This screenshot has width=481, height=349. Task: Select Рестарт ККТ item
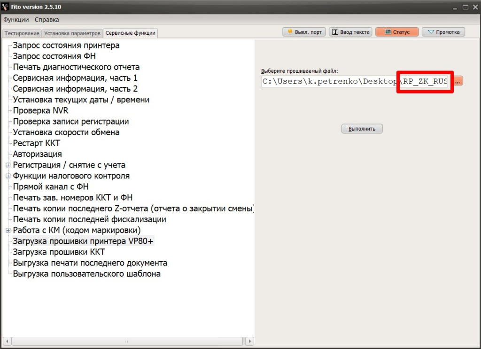(37, 143)
